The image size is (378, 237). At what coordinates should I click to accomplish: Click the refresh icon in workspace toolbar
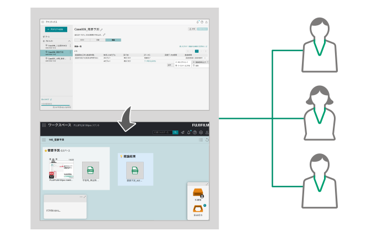point(207,140)
